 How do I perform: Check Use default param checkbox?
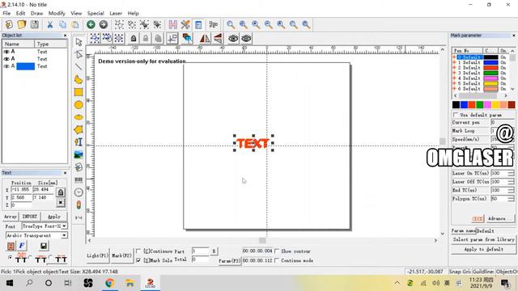point(456,115)
